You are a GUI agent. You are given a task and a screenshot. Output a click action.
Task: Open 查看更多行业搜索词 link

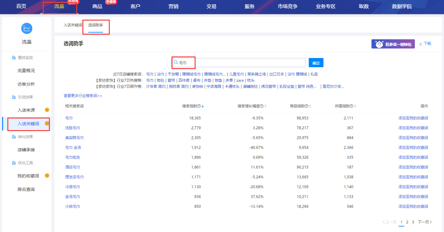click(x=83, y=96)
